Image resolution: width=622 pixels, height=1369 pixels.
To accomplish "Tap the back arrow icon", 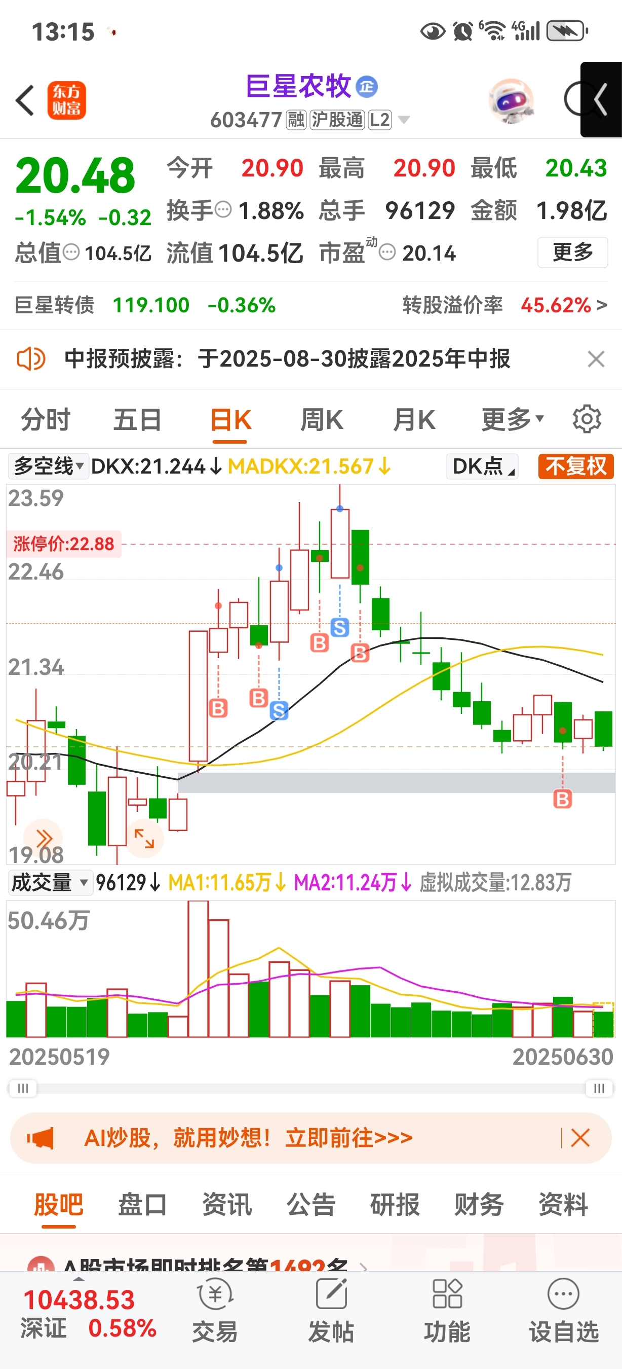I will (x=25, y=100).
